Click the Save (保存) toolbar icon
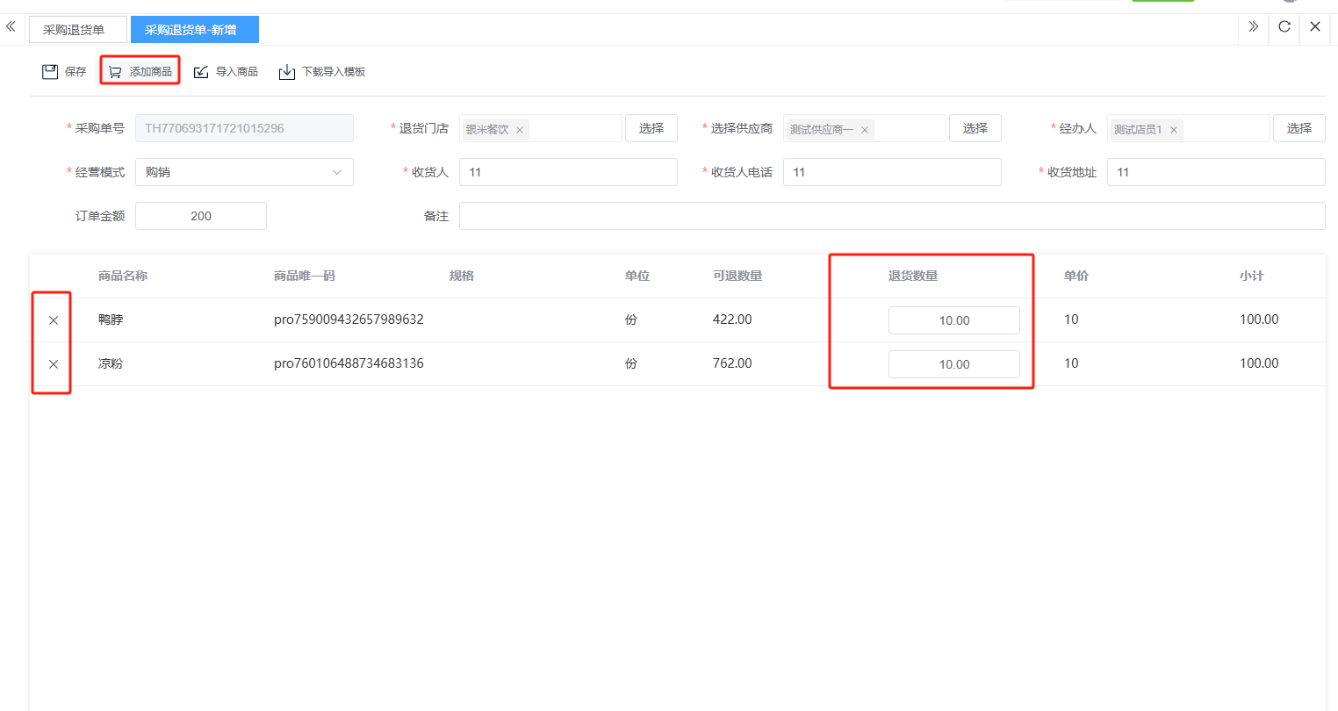Screen dimensions: 1338x711 point(51,72)
